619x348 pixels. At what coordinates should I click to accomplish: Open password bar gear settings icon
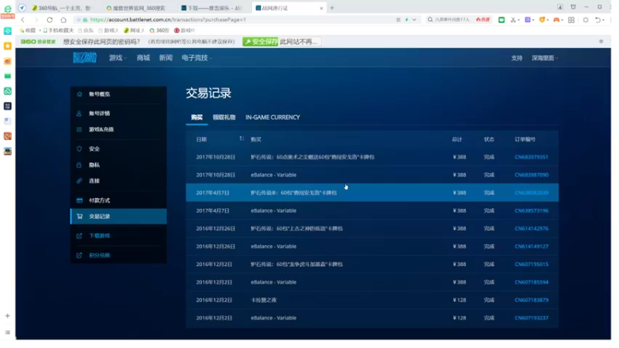click(x=601, y=42)
